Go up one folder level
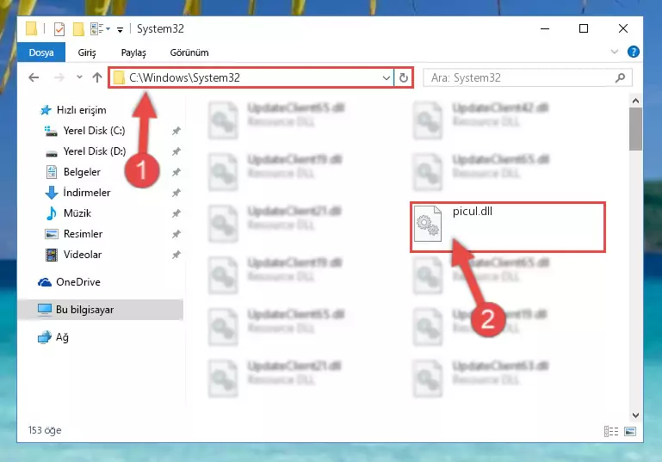Viewport: 662px width, 462px height. [97, 77]
